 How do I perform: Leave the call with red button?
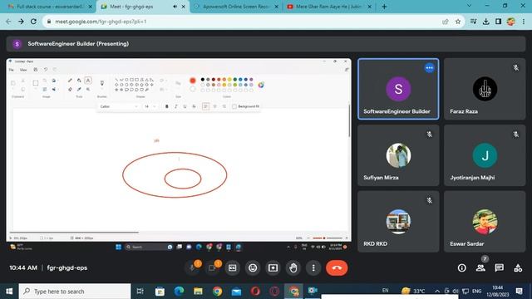pos(337,267)
